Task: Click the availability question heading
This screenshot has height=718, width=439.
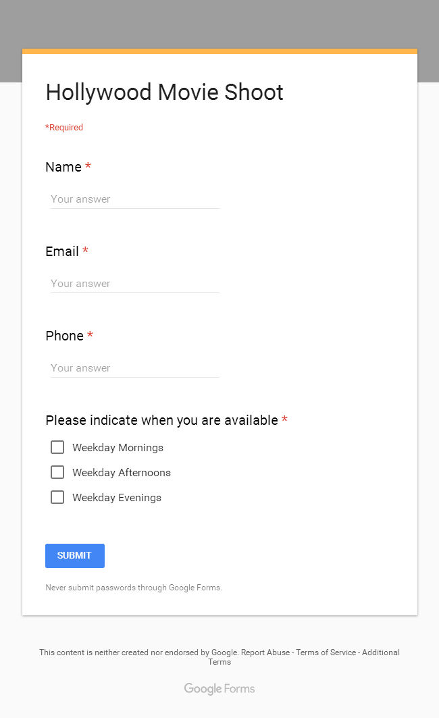Action: [161, 420]
